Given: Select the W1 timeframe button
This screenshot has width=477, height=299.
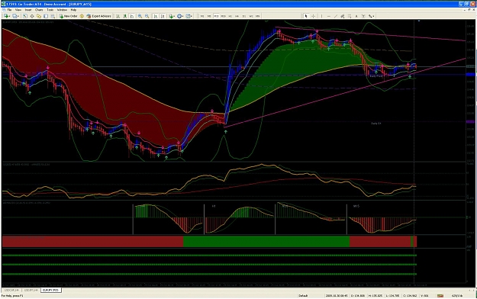Looking at the screenshot, I should tap(251, 16).
